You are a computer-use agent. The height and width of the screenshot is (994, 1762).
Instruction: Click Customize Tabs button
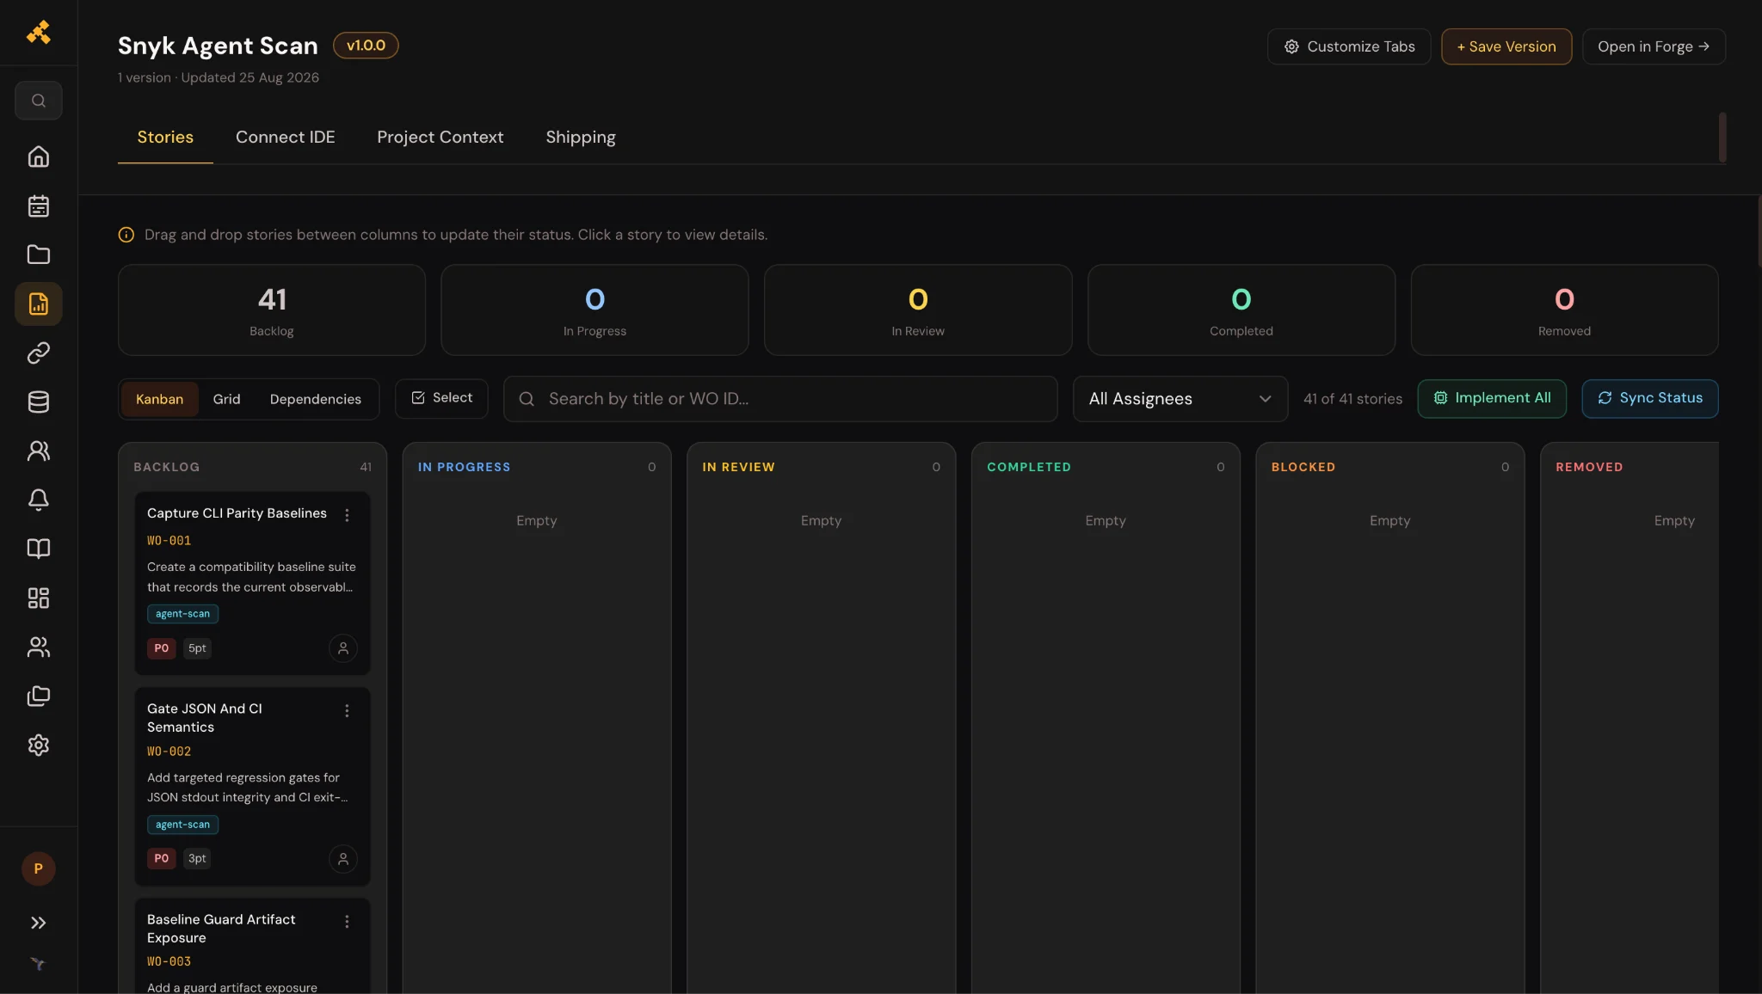[x=1349, y=46]
